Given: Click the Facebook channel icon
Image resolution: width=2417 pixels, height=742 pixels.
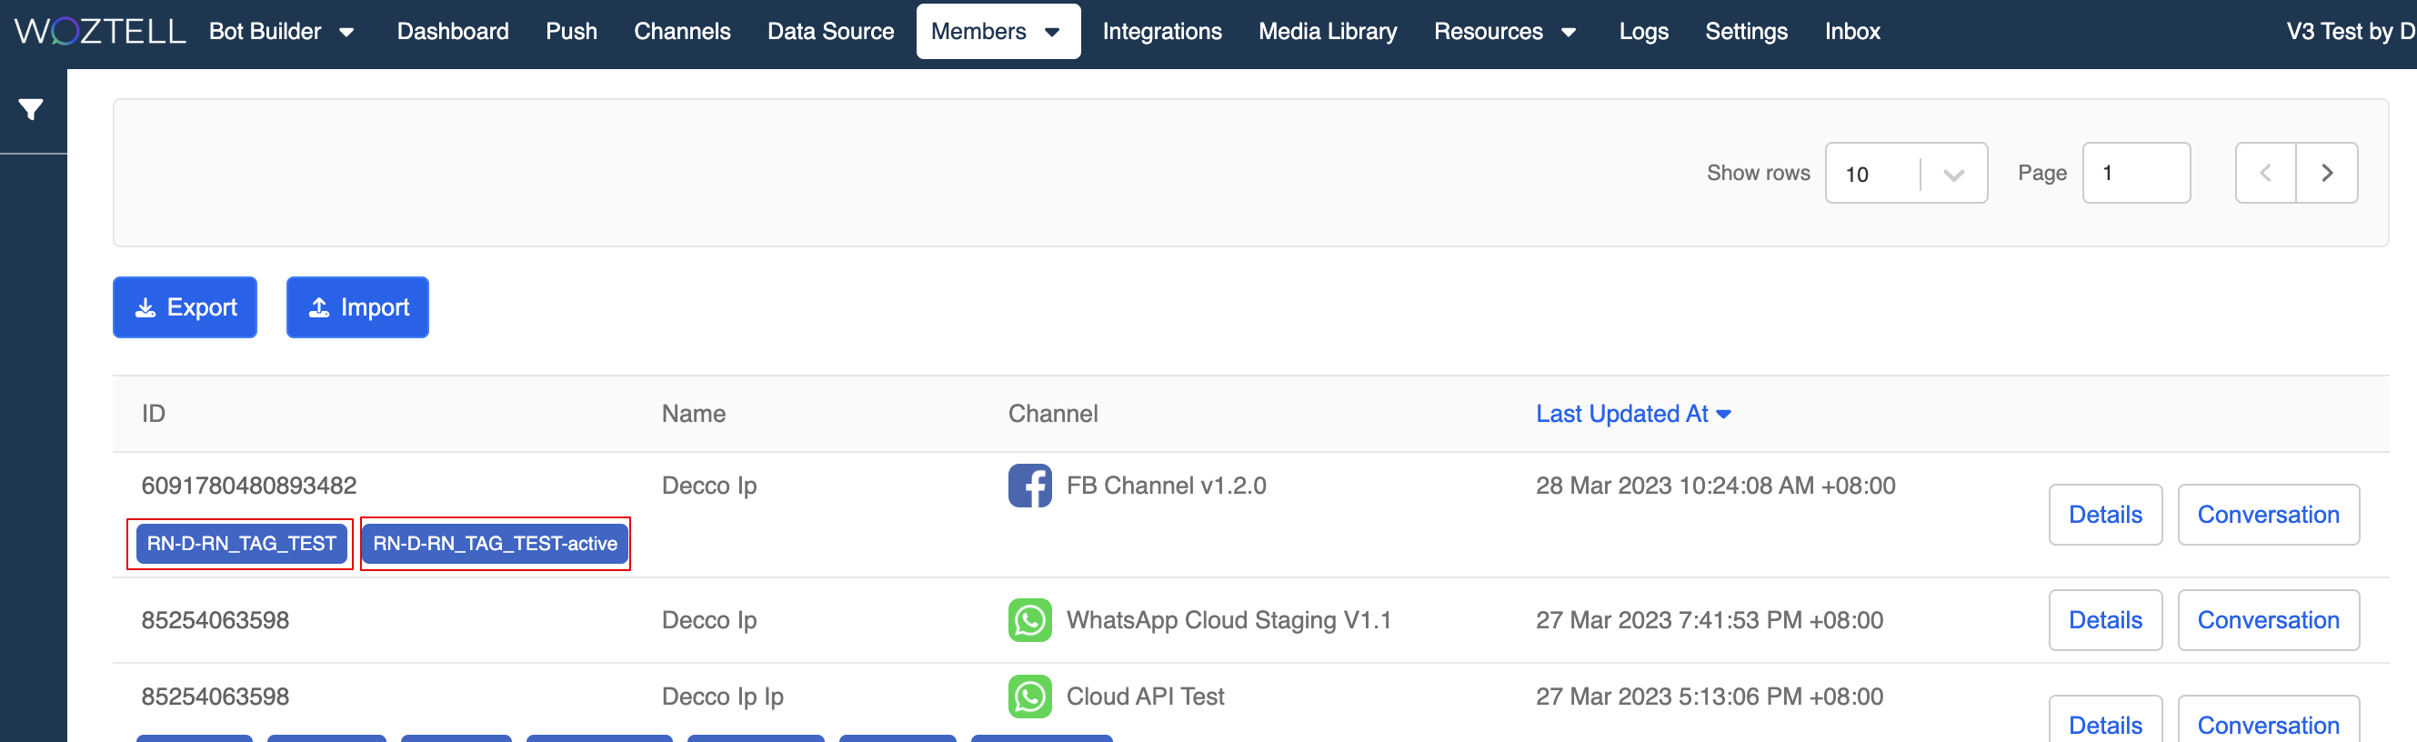Looking at the screenshot, I should (x=1029, y=486).
